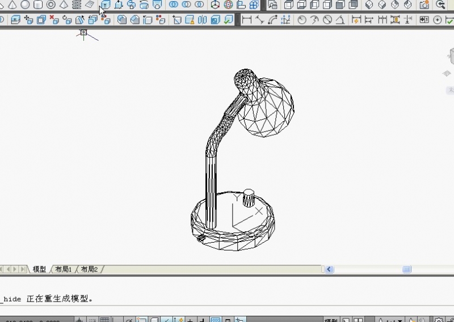
Task: Apply the Intersect boolean operation
Action: coord(199,5)
